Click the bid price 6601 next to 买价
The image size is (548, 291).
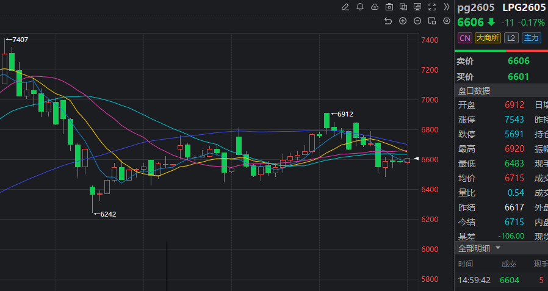point(519,76)
